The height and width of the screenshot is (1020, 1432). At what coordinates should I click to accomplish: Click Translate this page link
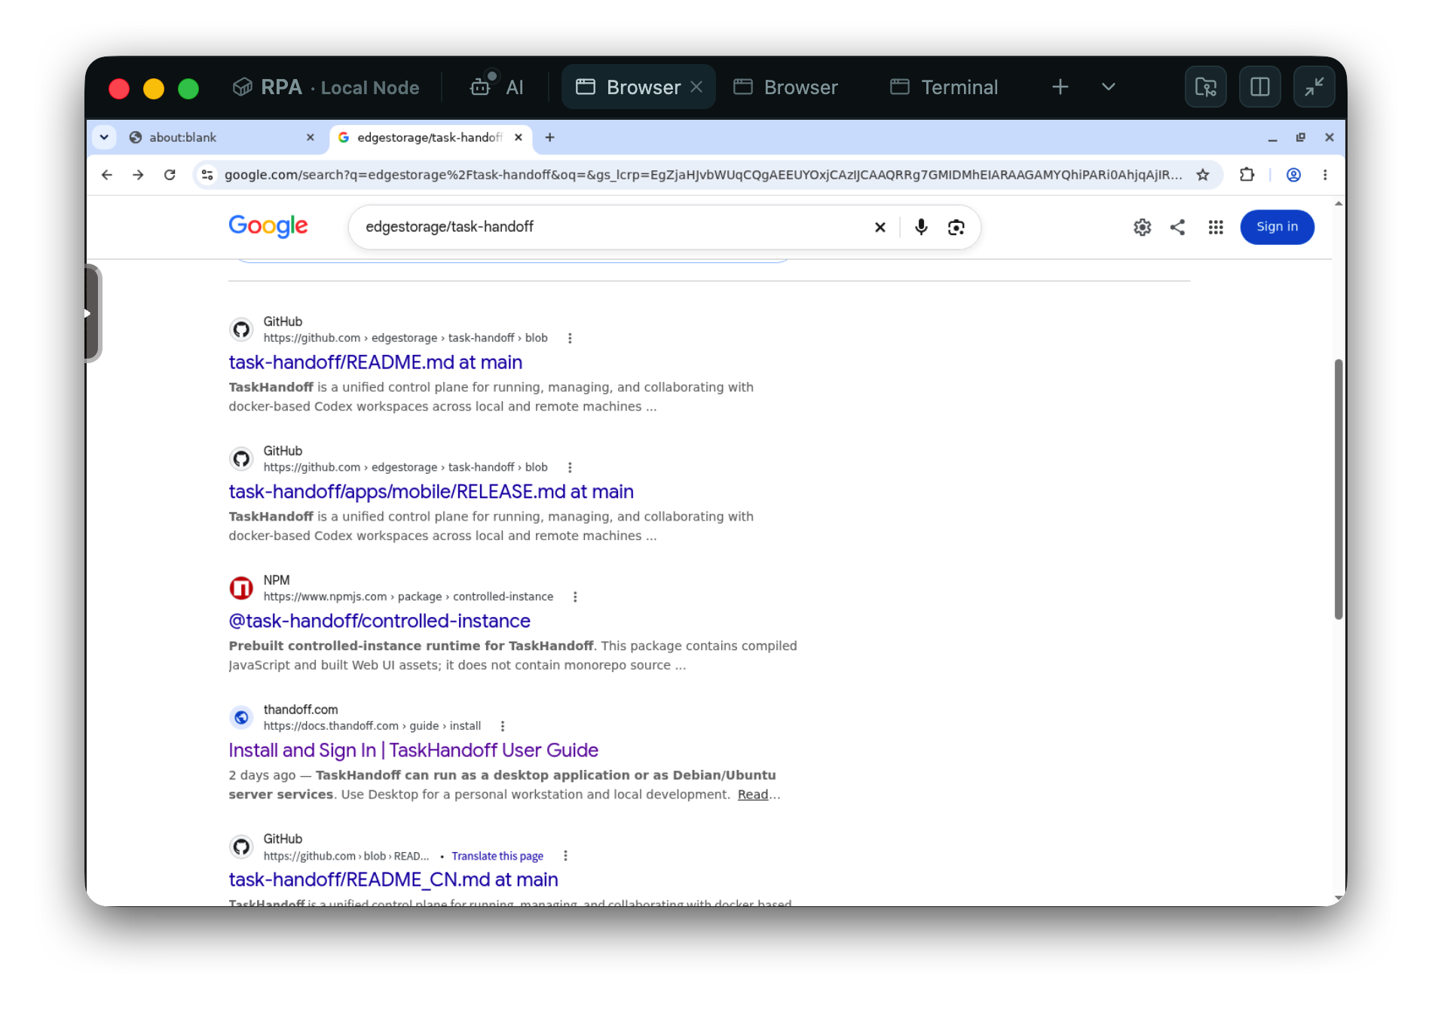497,856
